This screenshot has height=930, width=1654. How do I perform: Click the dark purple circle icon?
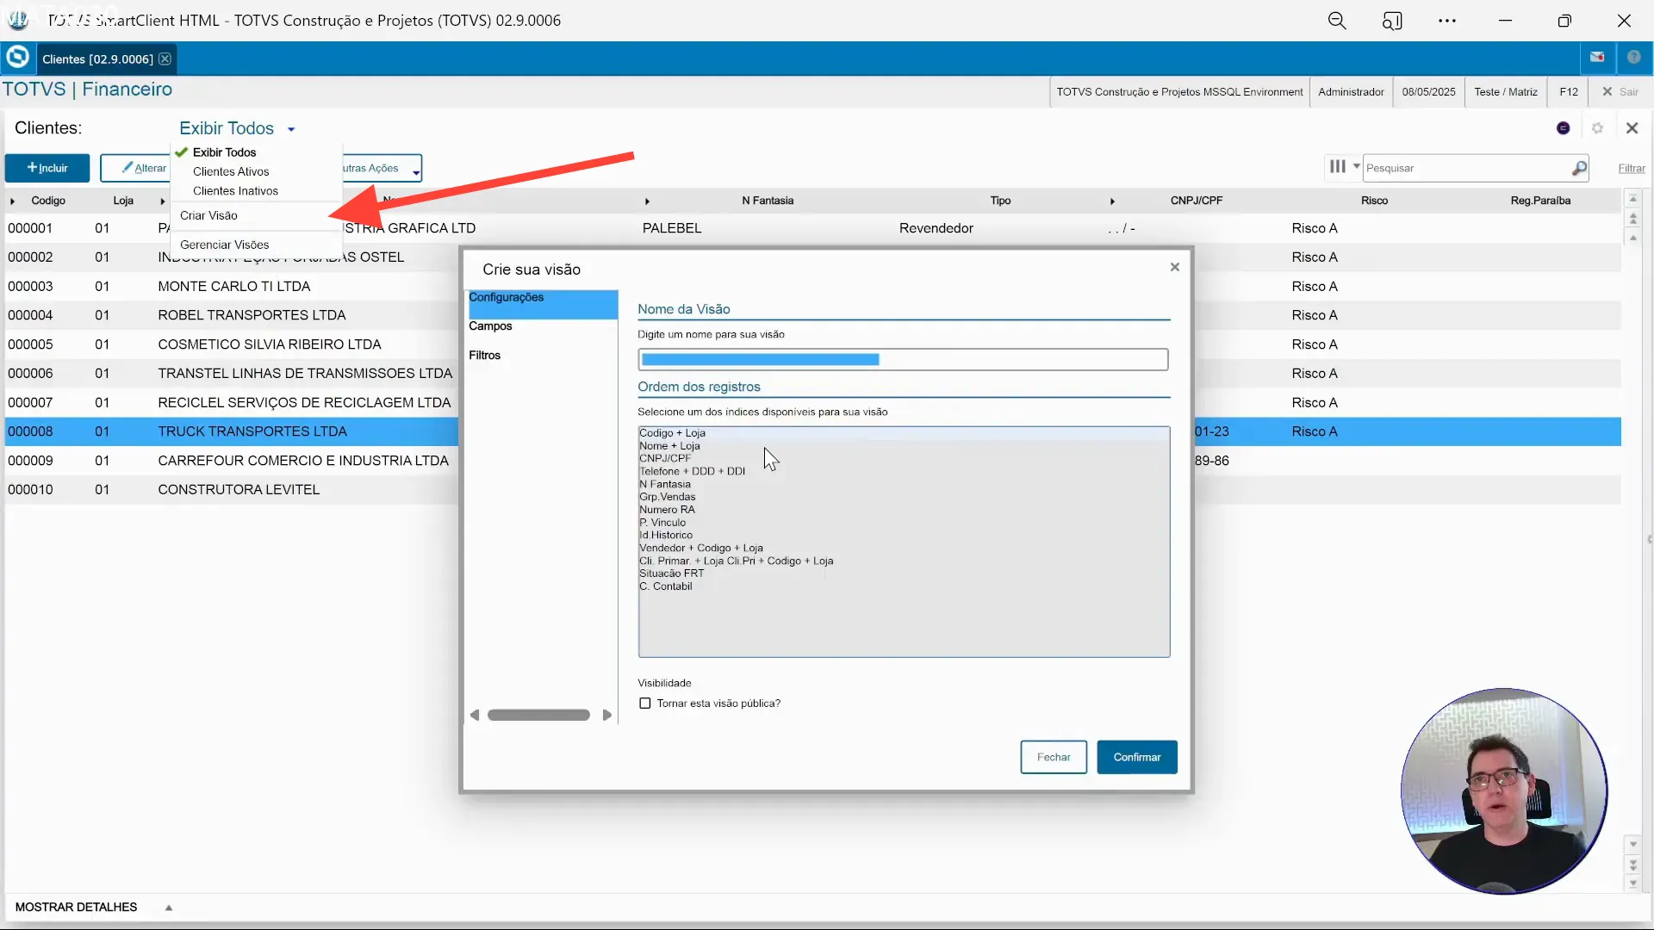point(1564,128)
